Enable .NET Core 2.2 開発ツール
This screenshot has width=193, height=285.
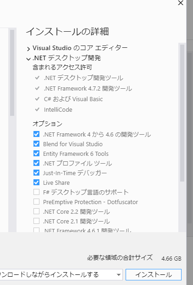point(36,211)
